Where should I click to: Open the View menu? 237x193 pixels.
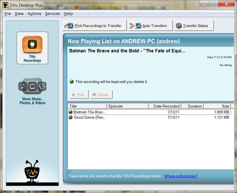[19, 13]
